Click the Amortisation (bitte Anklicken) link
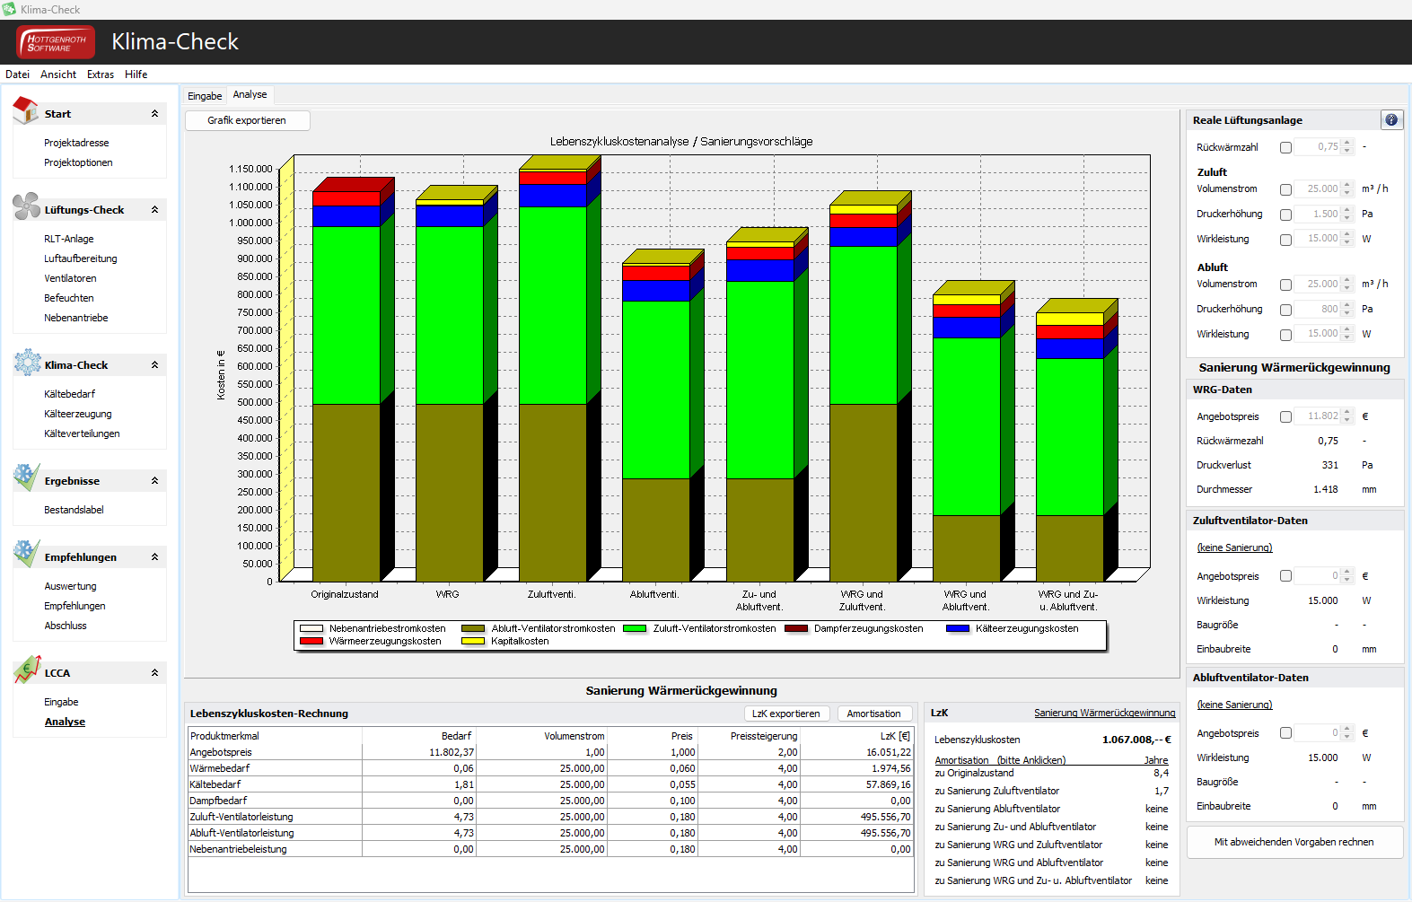Viewport: 1412px width, 902px height. click(x=1000, y=760)
